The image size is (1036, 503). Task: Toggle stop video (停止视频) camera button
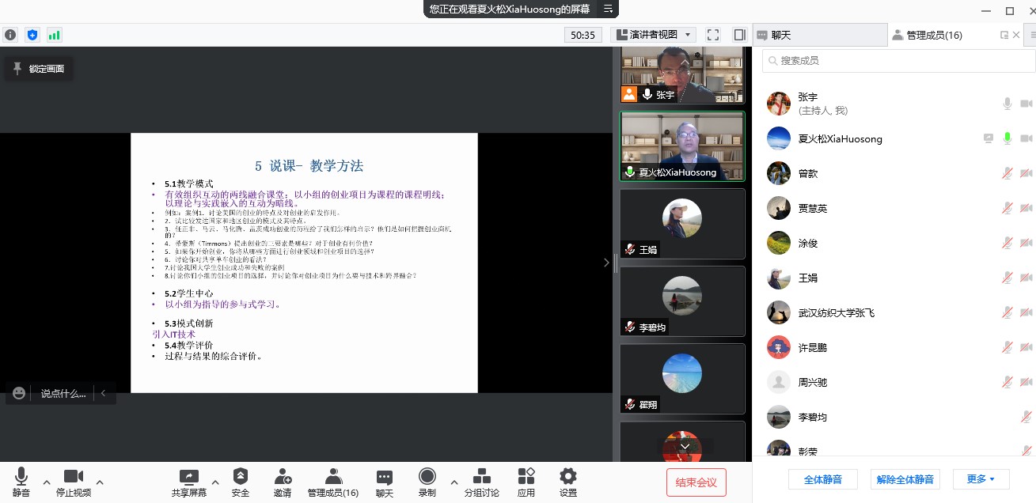click(x=74, y=477)
